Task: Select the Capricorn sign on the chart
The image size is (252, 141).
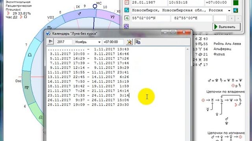Action: click(113, 16)
